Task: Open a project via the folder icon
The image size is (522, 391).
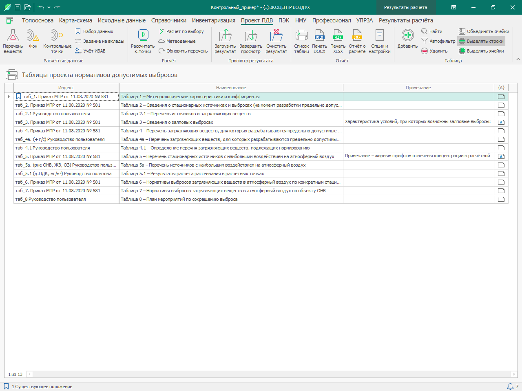Action: coord(27,7)
